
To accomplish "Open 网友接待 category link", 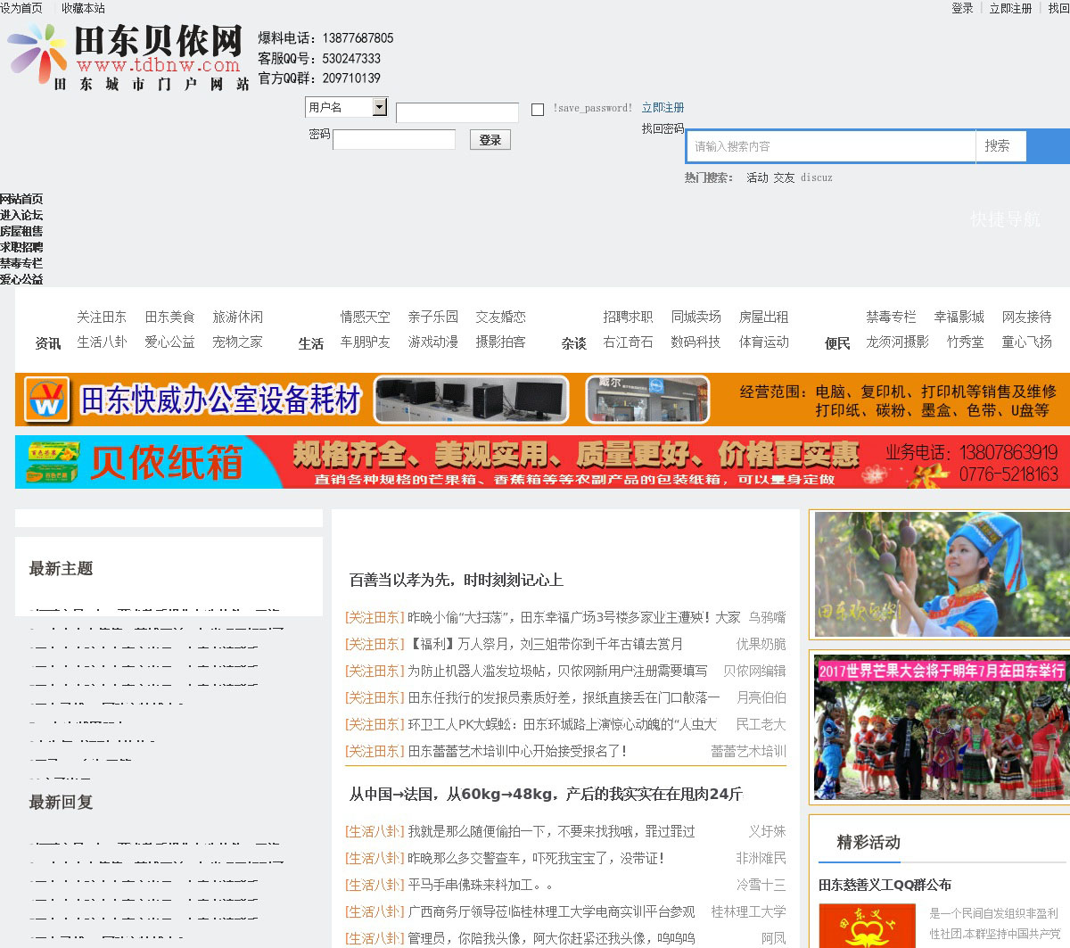I will [x=1026, y=317].
